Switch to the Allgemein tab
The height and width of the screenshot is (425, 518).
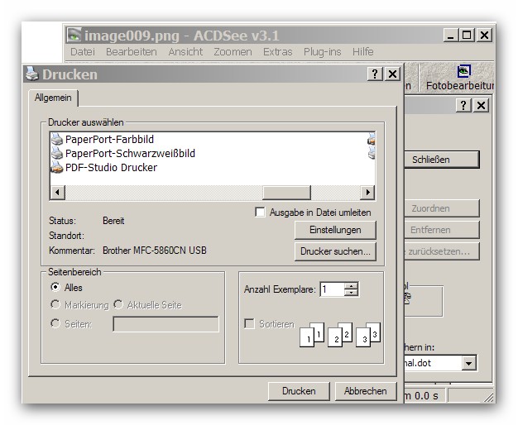coord(53,98)
